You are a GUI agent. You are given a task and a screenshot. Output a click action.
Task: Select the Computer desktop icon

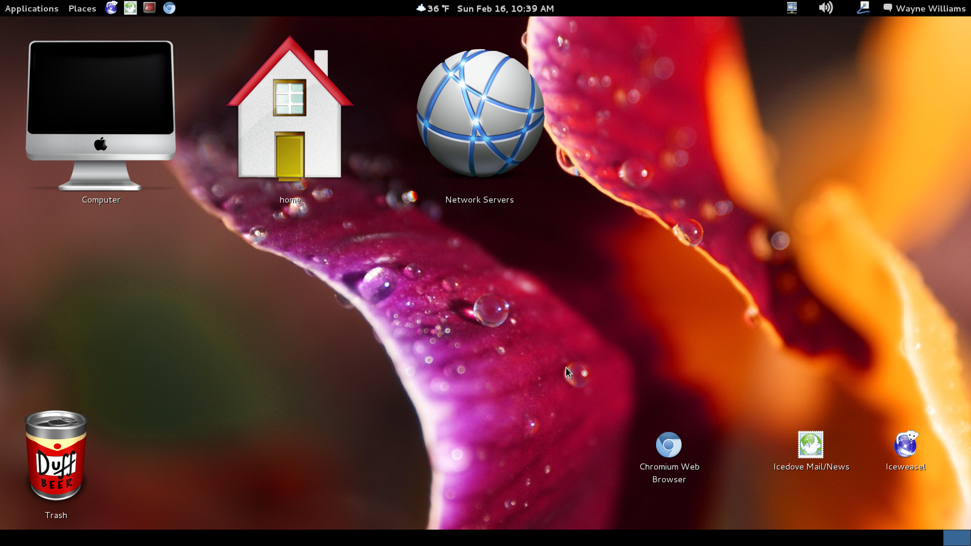coord(101,115)
